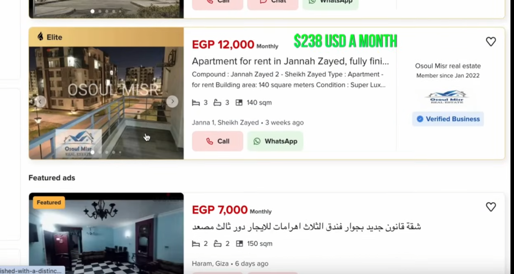Call Osoul Misr about Jannah Zayed apartment
The width and height of the screenshot is (514, 274).
217,141
